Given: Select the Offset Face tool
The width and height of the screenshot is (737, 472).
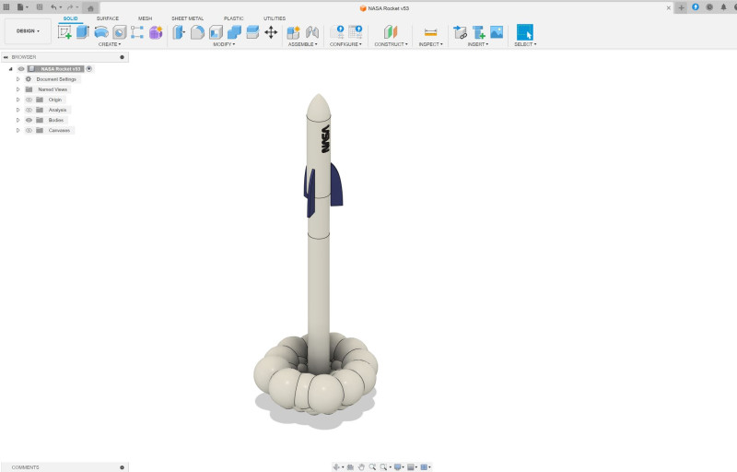Looking at the screenshot, I should pyautogui.click(x=252, y=32).
